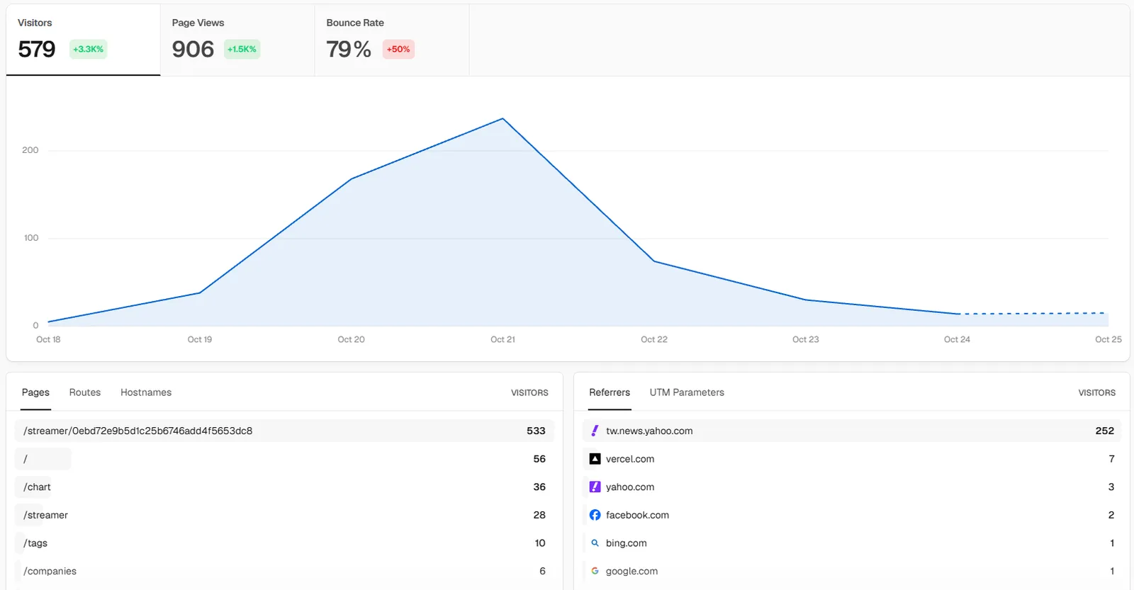Open the Pages tab

click(x=35, y=392)
